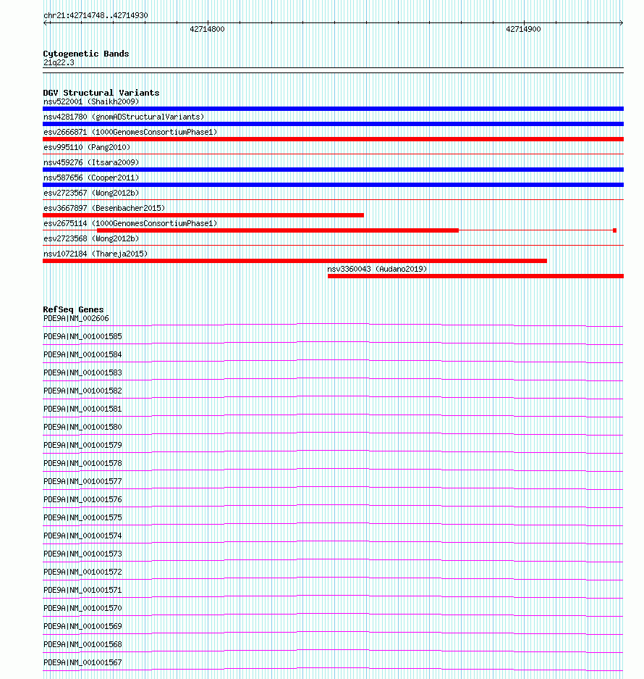Open transcript PDE9A|NM_001001584

click(x=82, y=354)
